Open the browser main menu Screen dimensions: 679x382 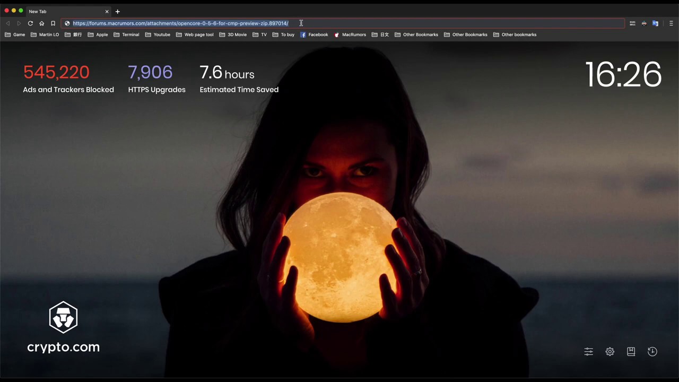671,23
